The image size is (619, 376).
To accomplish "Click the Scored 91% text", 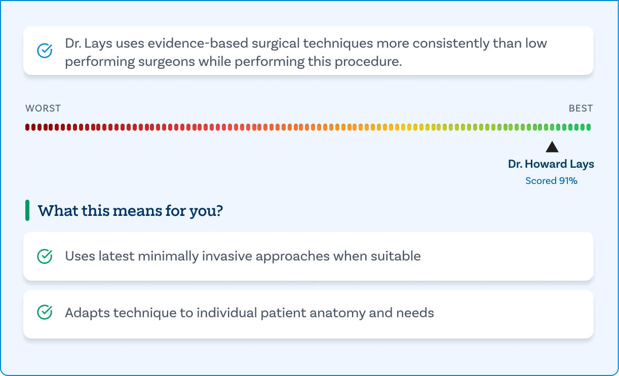I will (x=551, y=181).
